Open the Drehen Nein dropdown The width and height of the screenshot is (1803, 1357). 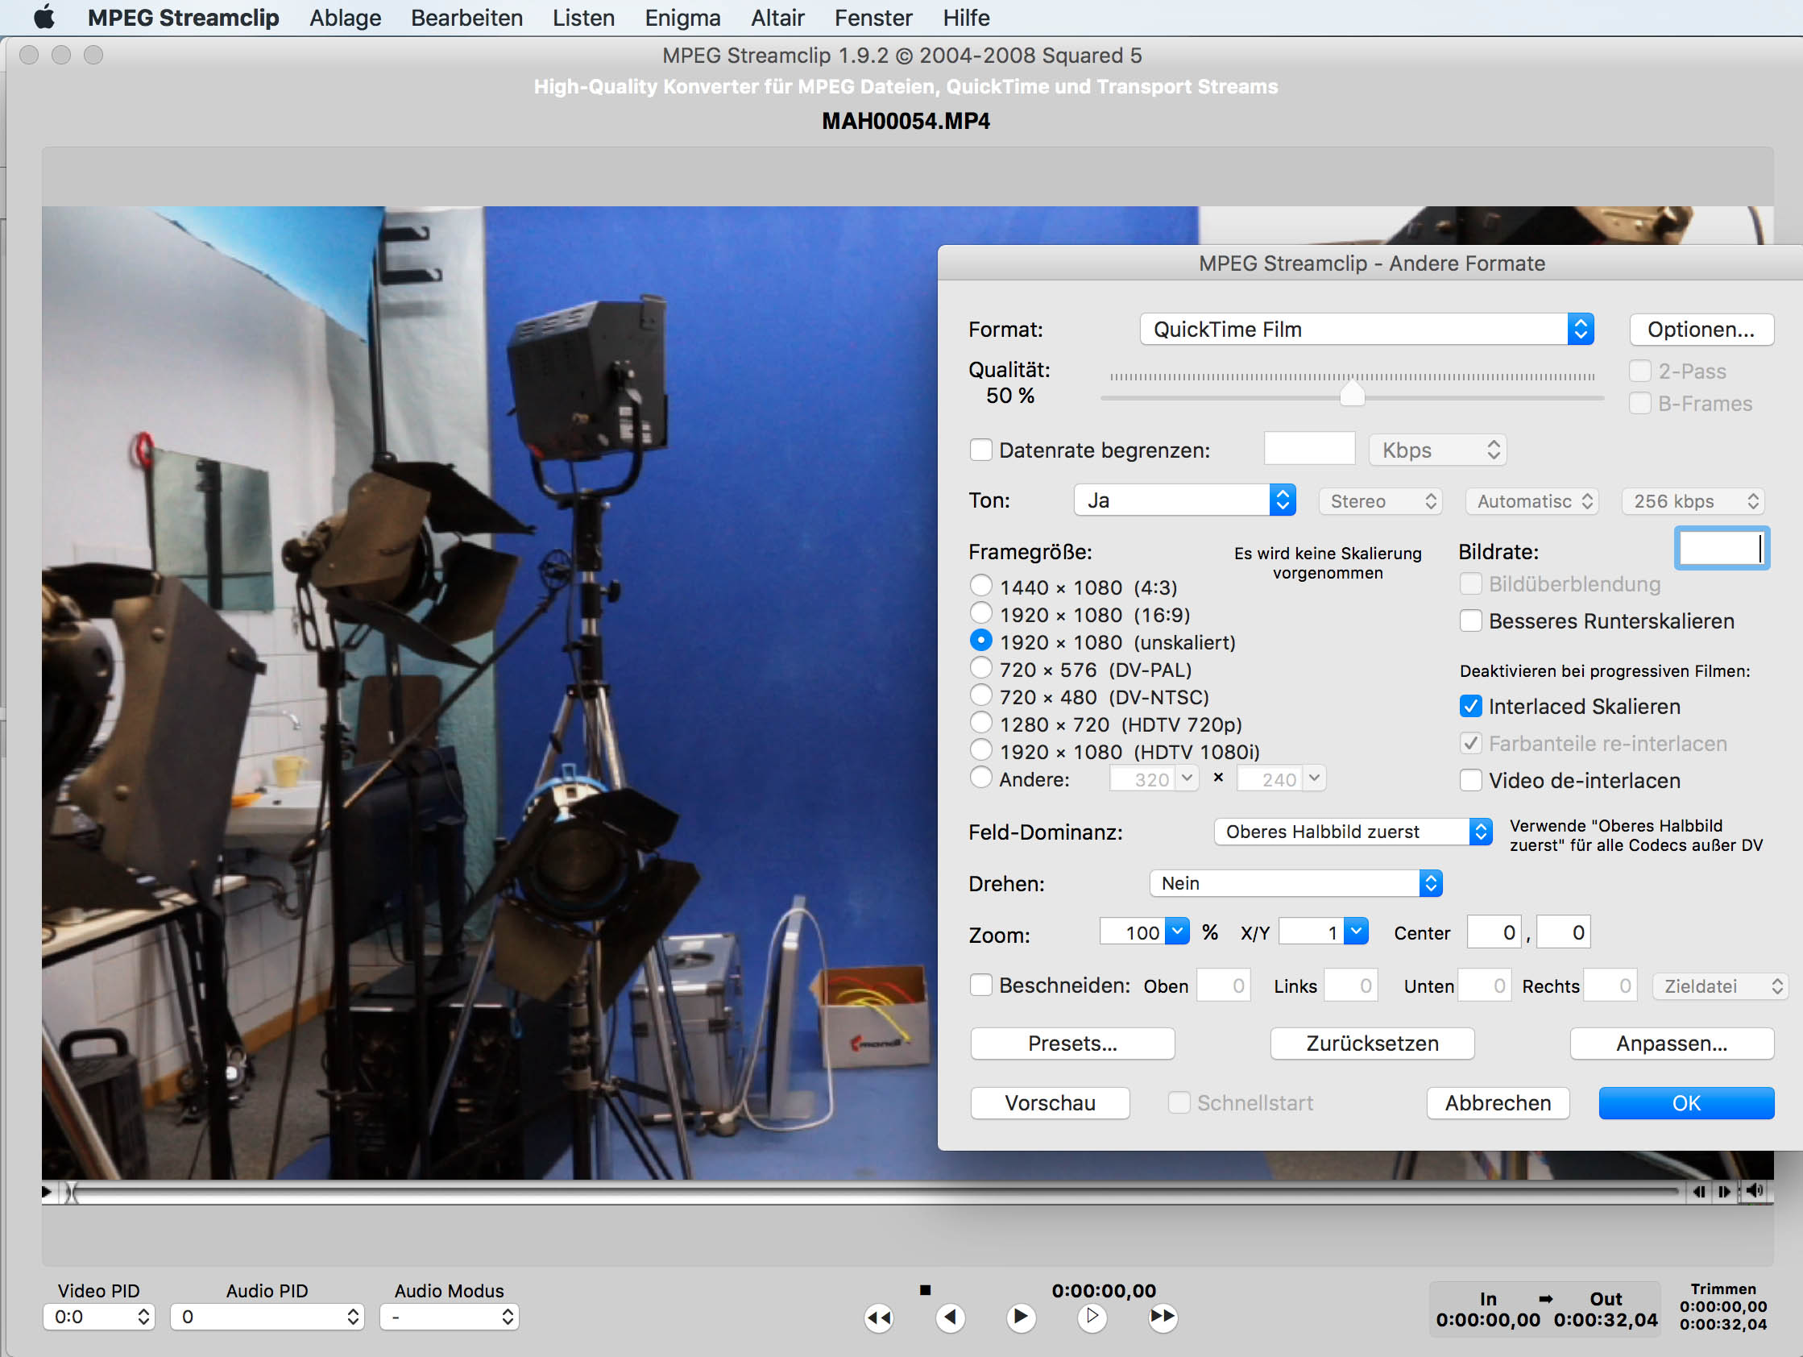(x=1296, y=883)
